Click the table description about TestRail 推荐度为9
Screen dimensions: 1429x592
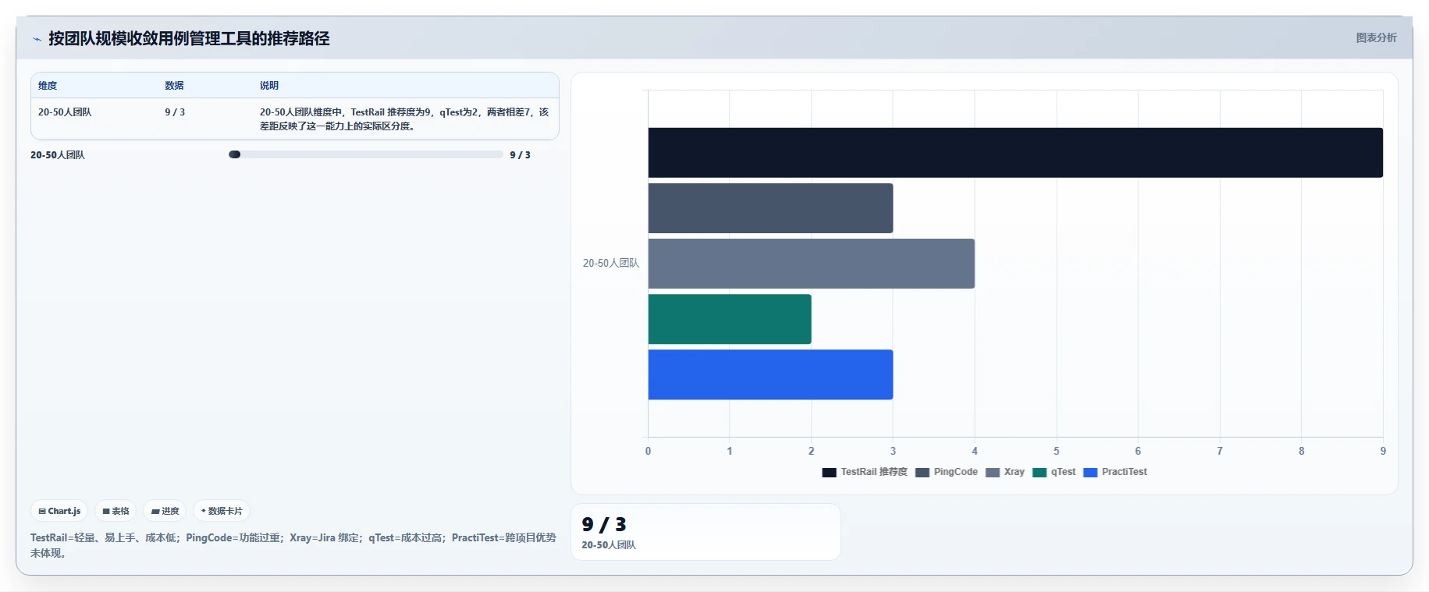click(x=404, y=119)
